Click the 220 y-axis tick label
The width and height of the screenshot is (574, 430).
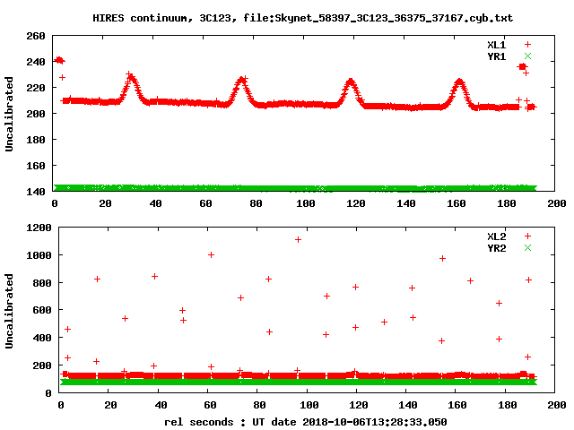coord(36,88)
